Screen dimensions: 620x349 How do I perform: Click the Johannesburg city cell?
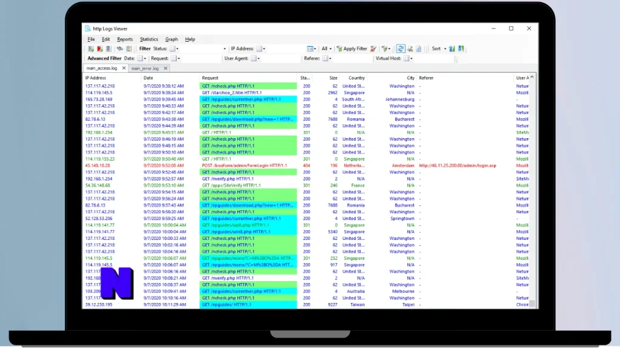click(400, 99)
